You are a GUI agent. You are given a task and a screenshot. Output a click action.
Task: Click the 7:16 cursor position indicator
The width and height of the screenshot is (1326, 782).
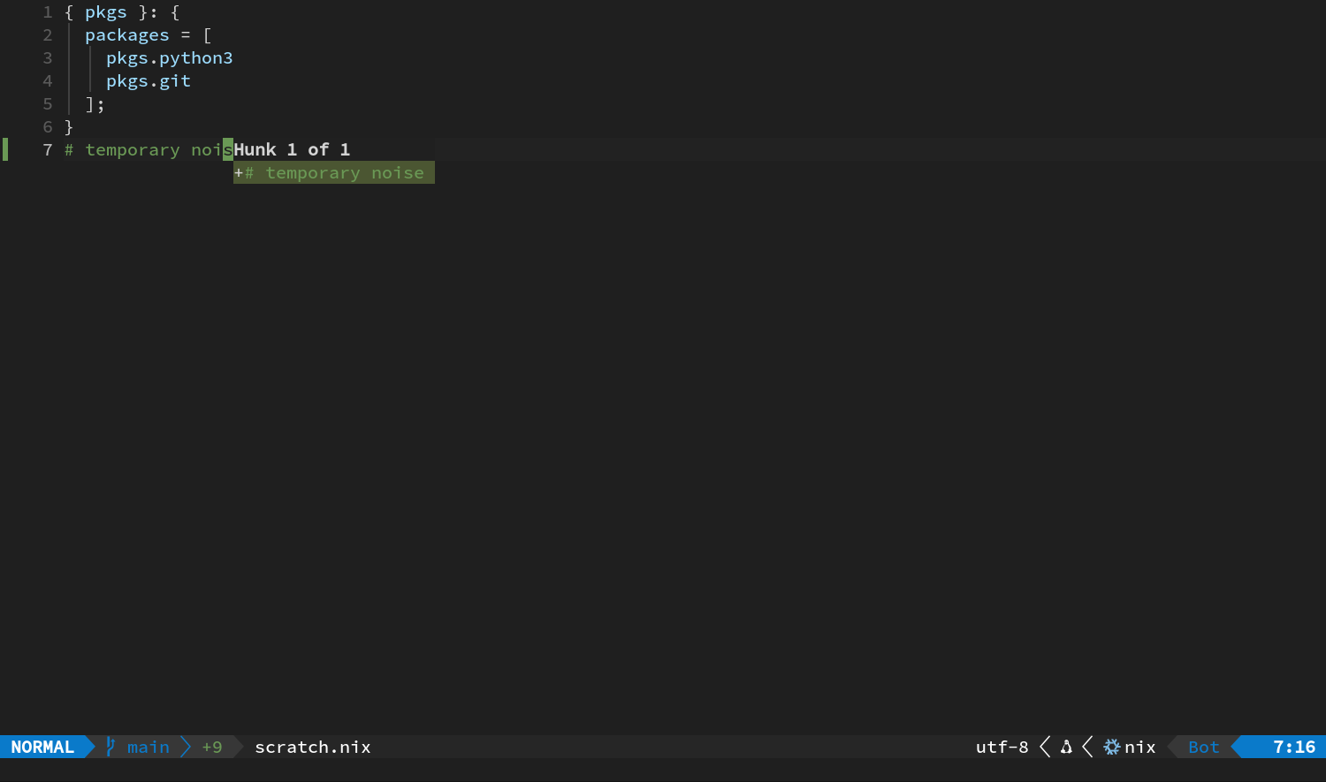coord(1294,747)
